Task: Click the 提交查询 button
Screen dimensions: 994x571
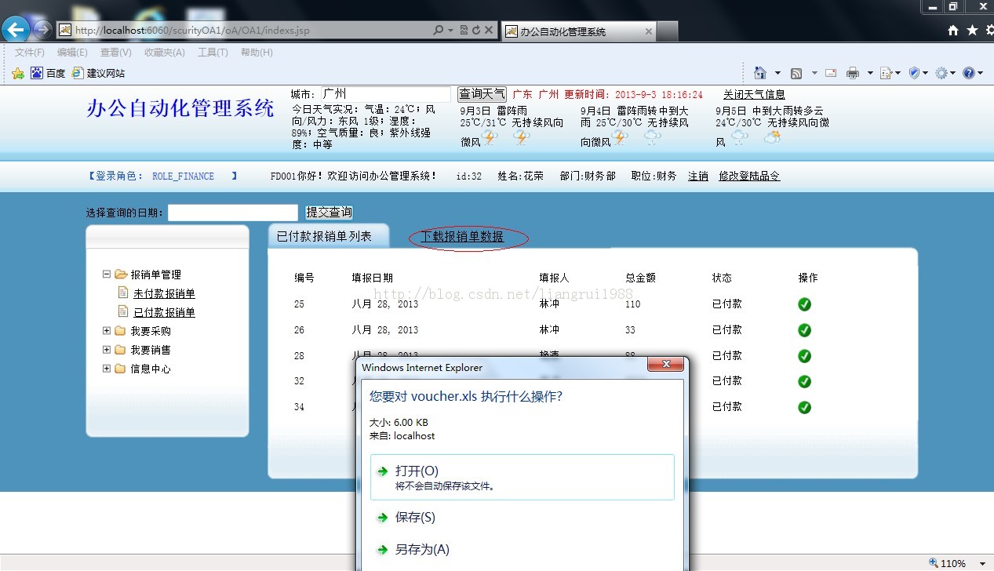Action: 329,211
